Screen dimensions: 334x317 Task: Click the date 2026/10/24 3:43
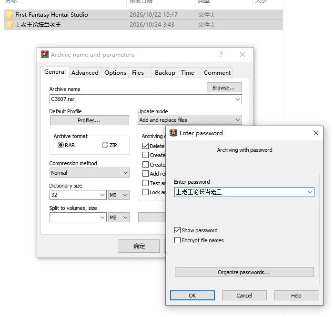pyautogui.click(x=152, y=24)
